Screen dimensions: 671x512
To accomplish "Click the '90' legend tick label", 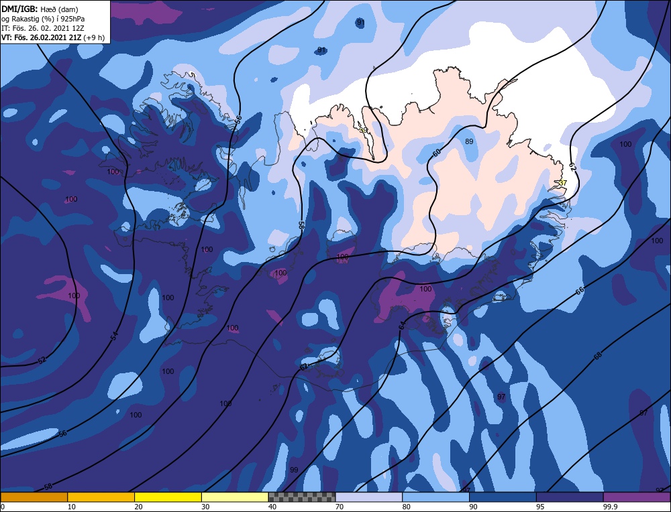I will [x=473, y=507].
